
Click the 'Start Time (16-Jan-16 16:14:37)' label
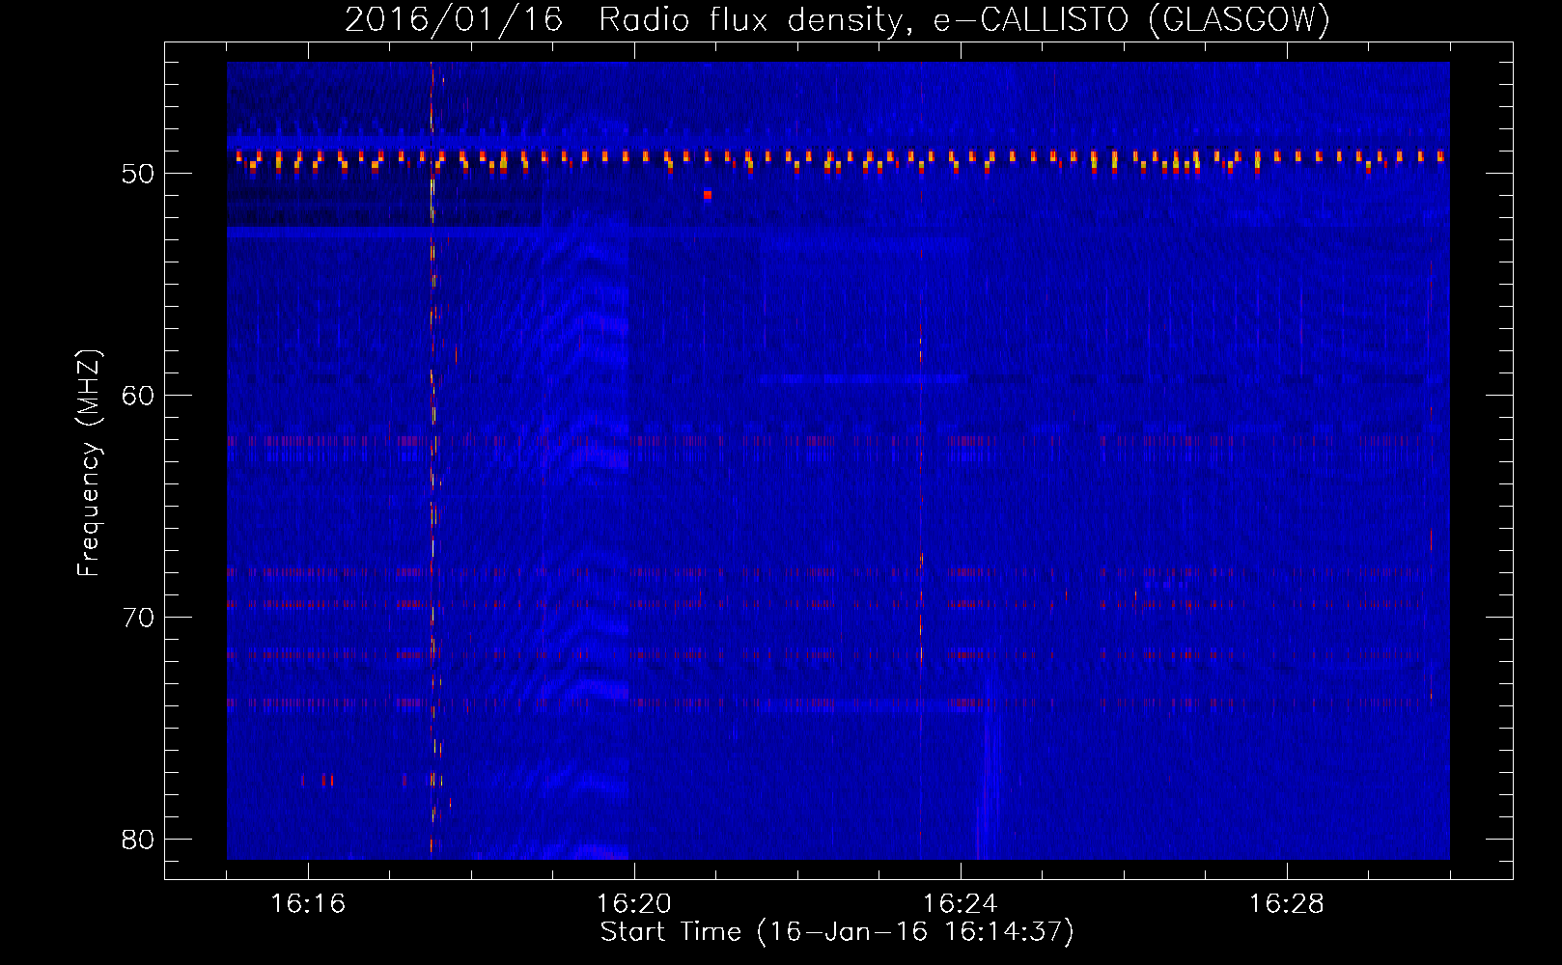point(837,932)
